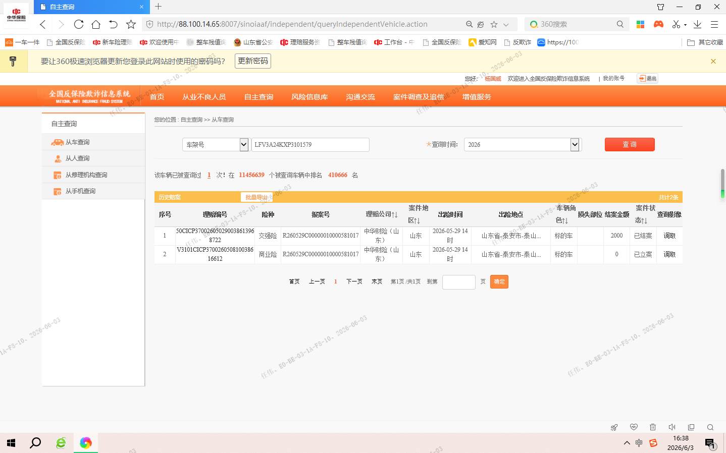Click the trash bin icon in status bar
This screenshot has width=726, height=453.
point(653,427)
